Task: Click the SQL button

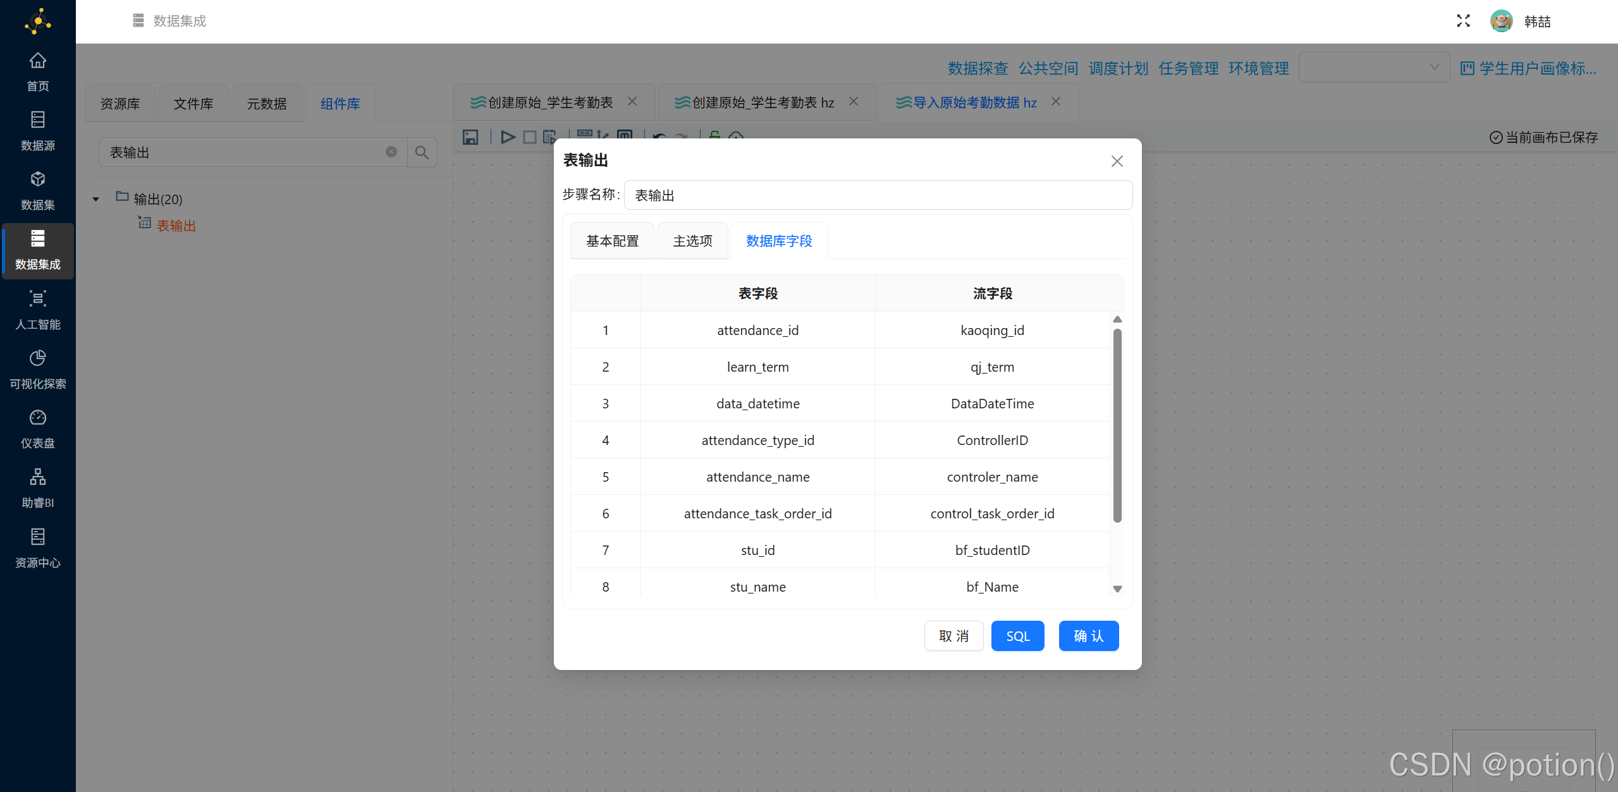Action: (x=1018, y=636)
